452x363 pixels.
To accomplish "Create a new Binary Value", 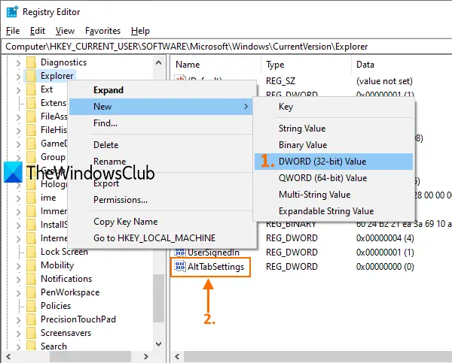I will pyautogui.click(x=334, y=145).
